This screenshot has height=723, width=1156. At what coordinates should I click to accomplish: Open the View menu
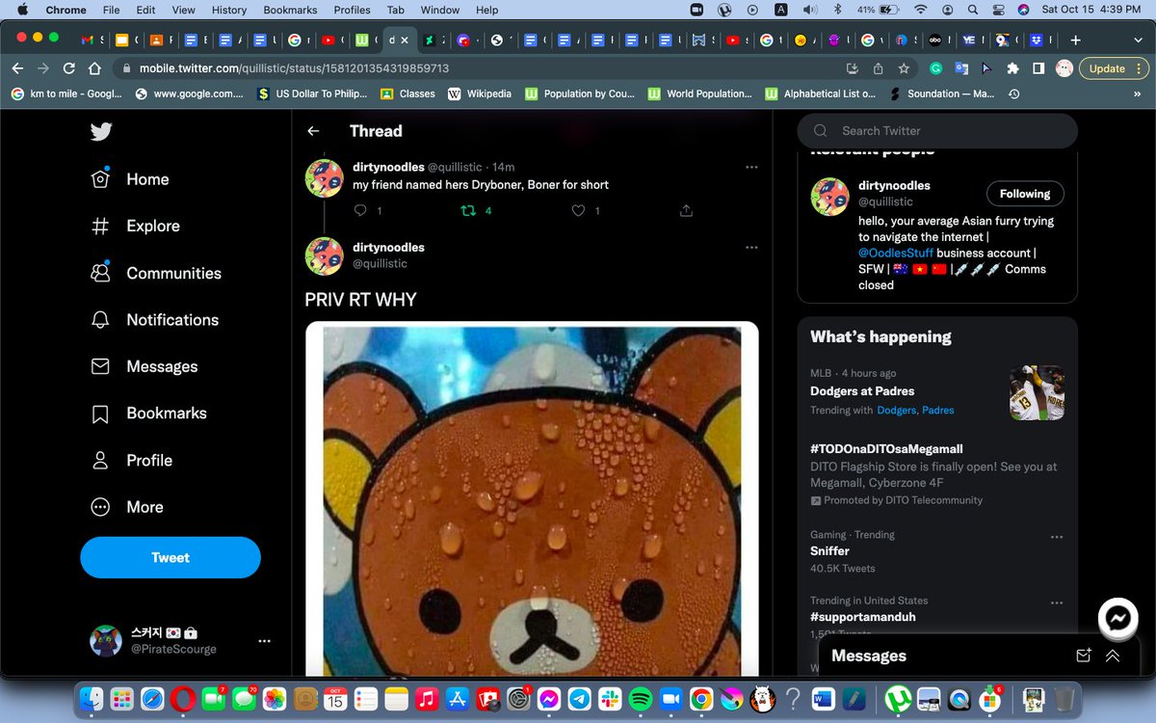[x=183, y=10]
